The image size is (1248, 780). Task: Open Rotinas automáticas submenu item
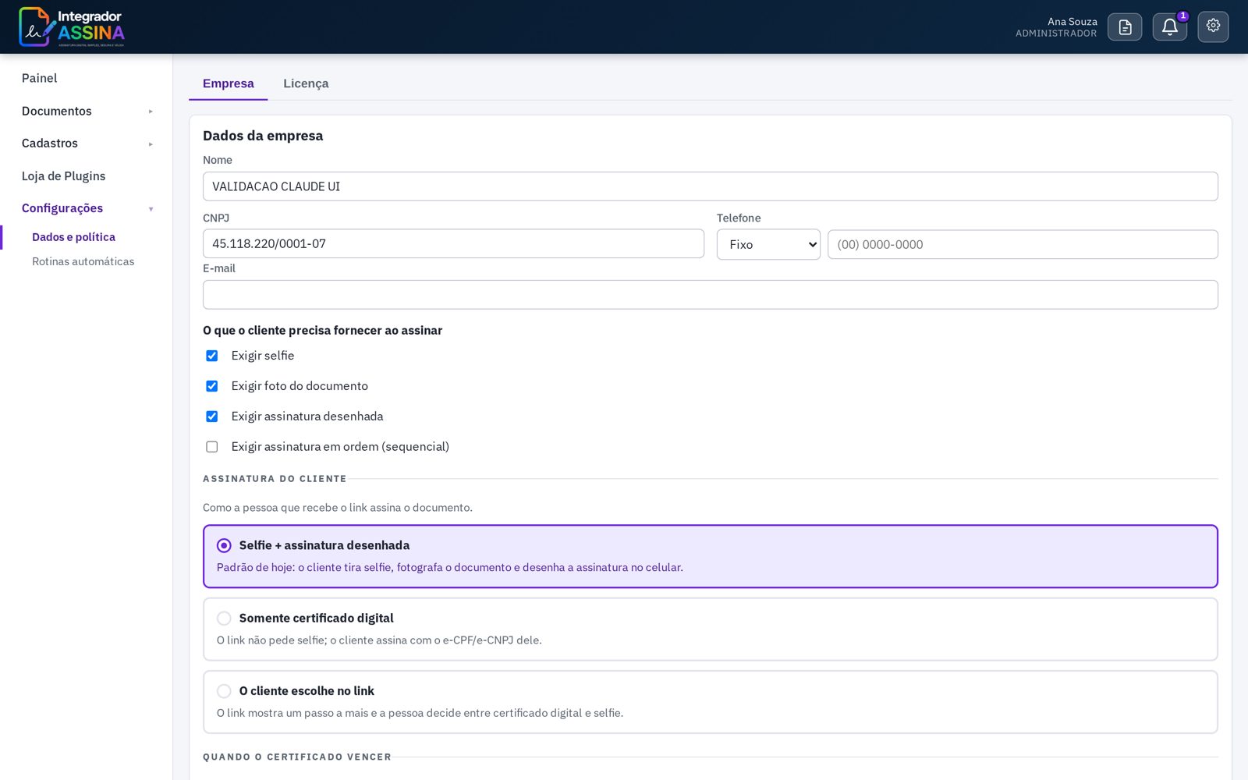coord(83,261)
